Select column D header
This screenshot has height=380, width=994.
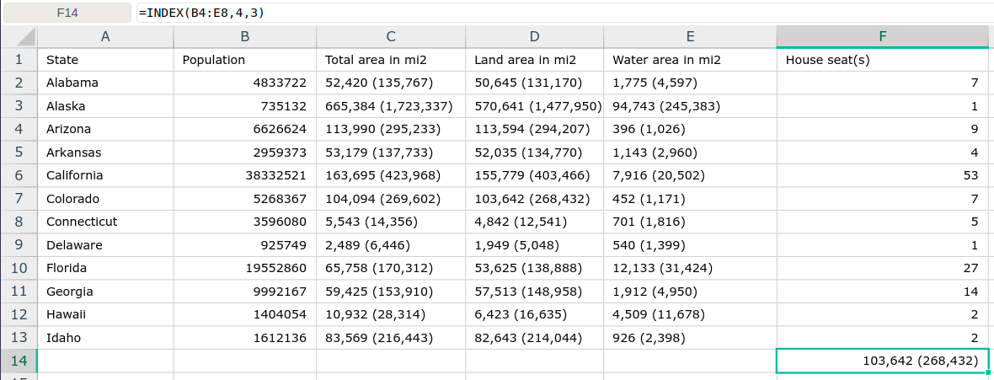534,37
